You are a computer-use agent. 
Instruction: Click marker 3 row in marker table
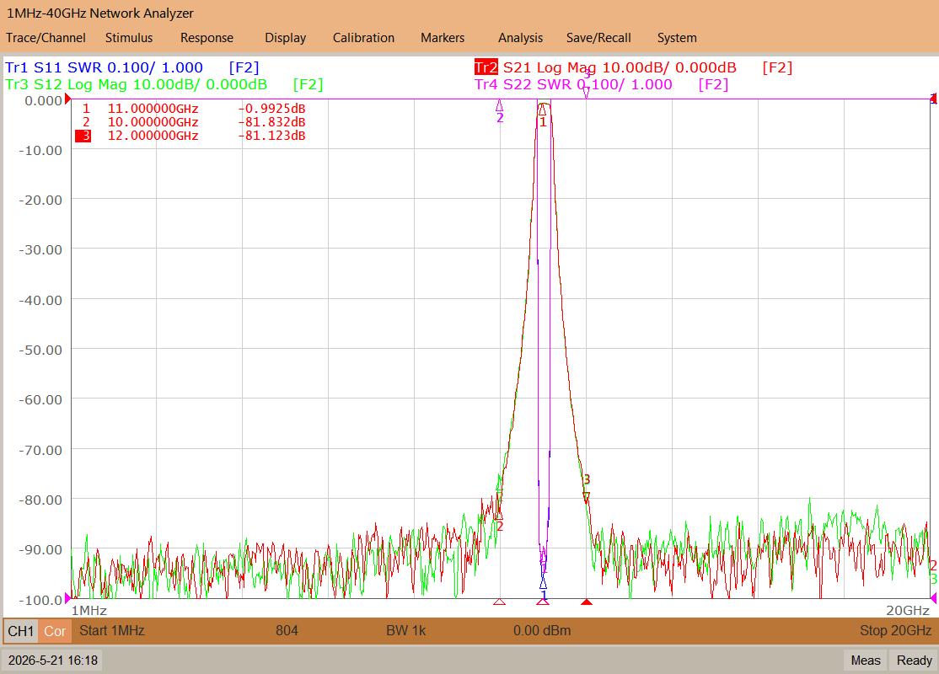click(x=190, y=136)
